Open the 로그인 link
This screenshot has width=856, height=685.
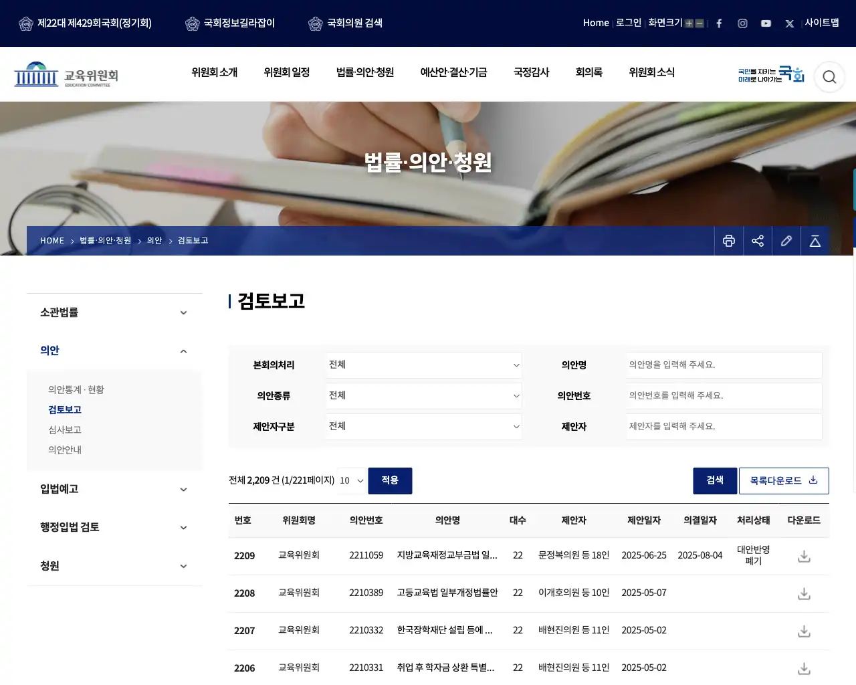click(x=629, y=23)
